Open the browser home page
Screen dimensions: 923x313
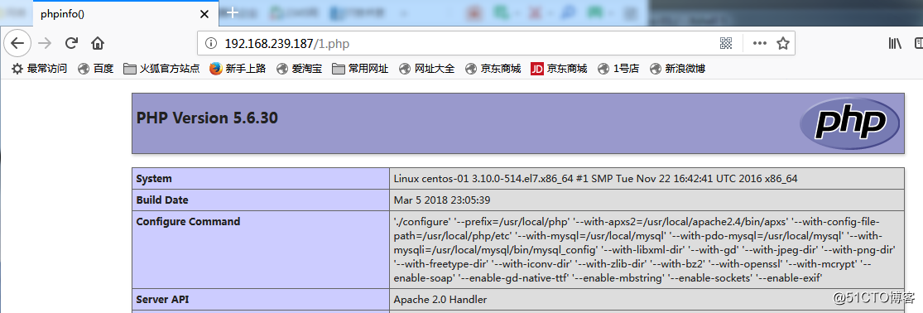(97, 43)
